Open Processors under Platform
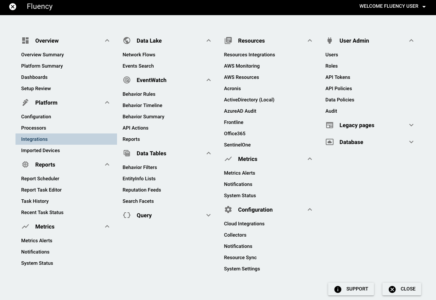436x300 pixels. [x=33, y=128]
